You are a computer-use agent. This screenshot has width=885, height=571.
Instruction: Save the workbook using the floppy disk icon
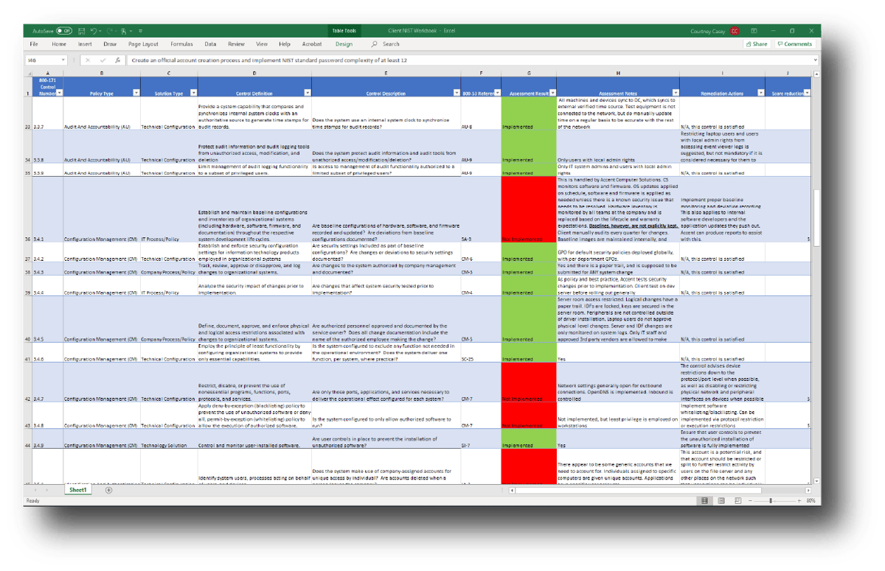[80, 31]
